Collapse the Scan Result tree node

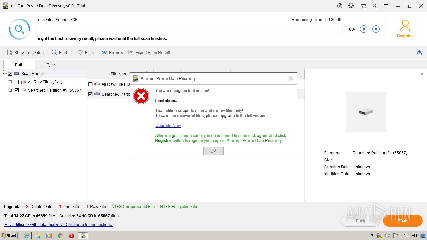[x=4, y=73]
